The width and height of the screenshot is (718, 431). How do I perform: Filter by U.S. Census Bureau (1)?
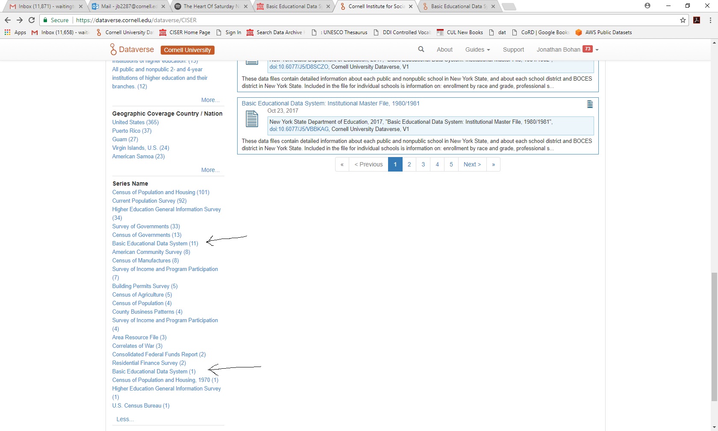(141, 405)
